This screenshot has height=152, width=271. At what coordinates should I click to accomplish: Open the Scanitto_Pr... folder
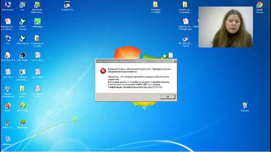pos(185,8)
